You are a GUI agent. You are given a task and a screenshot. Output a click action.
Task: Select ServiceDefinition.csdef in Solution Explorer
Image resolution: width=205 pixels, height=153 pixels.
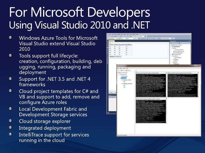pyautogui.click(x=178, y=53)
